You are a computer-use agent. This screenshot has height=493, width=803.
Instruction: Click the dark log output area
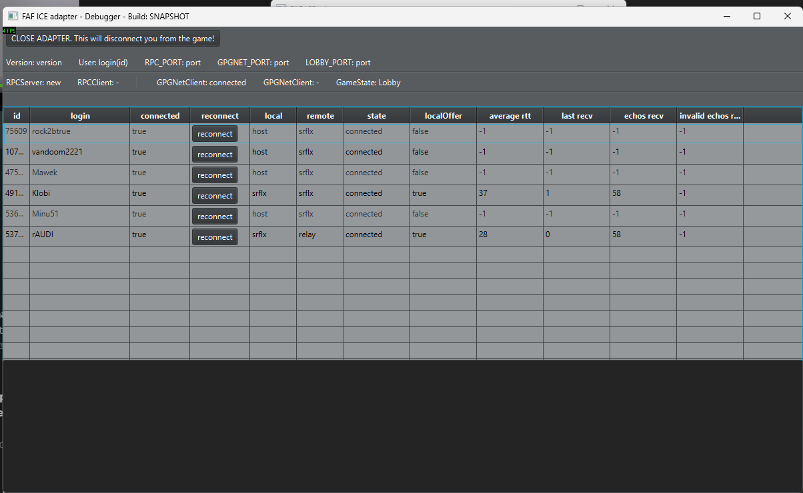point(403,426)
